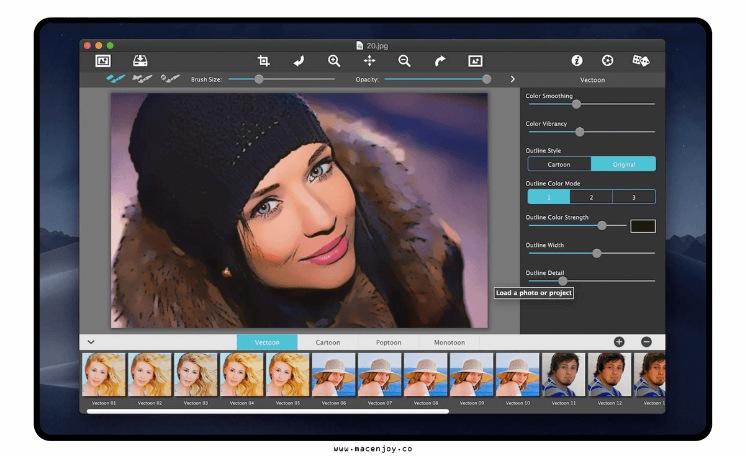Click the yellow minimize window button
Screen dimensions: 745x456
click(x=99, y=45)
